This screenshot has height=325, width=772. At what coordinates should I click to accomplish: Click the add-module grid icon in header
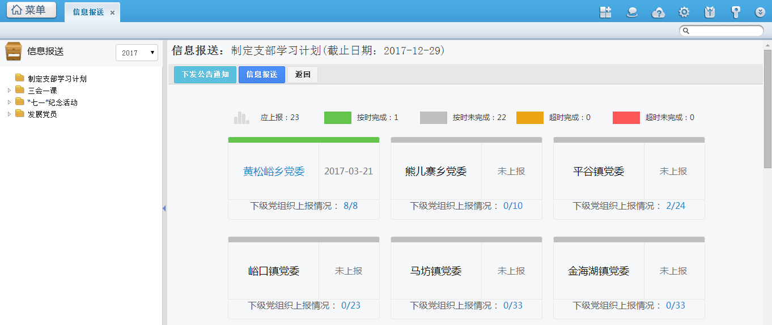[x=605, y=12]
